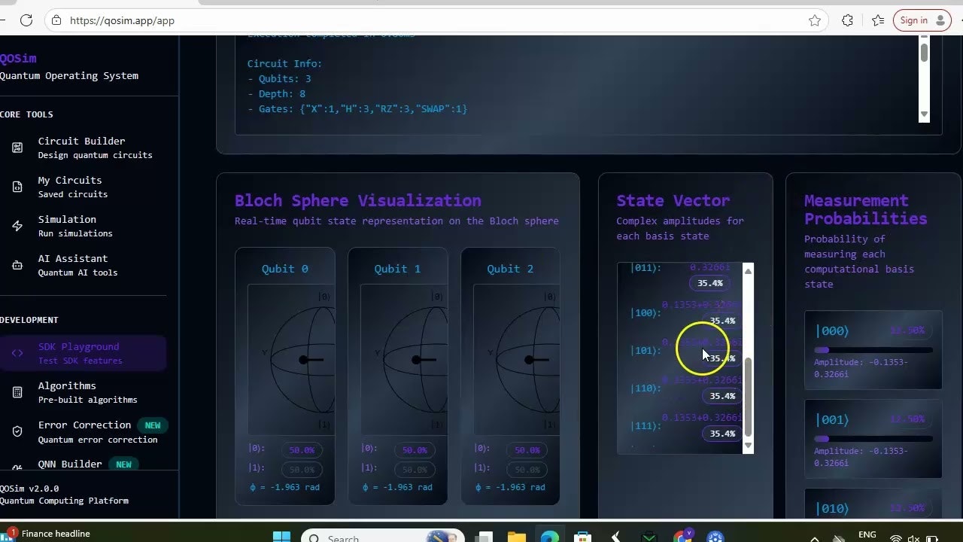Click the Microsoft Edge taskbar icon
The width and height of the screenshot is (963, 542).
click(550, 537)
